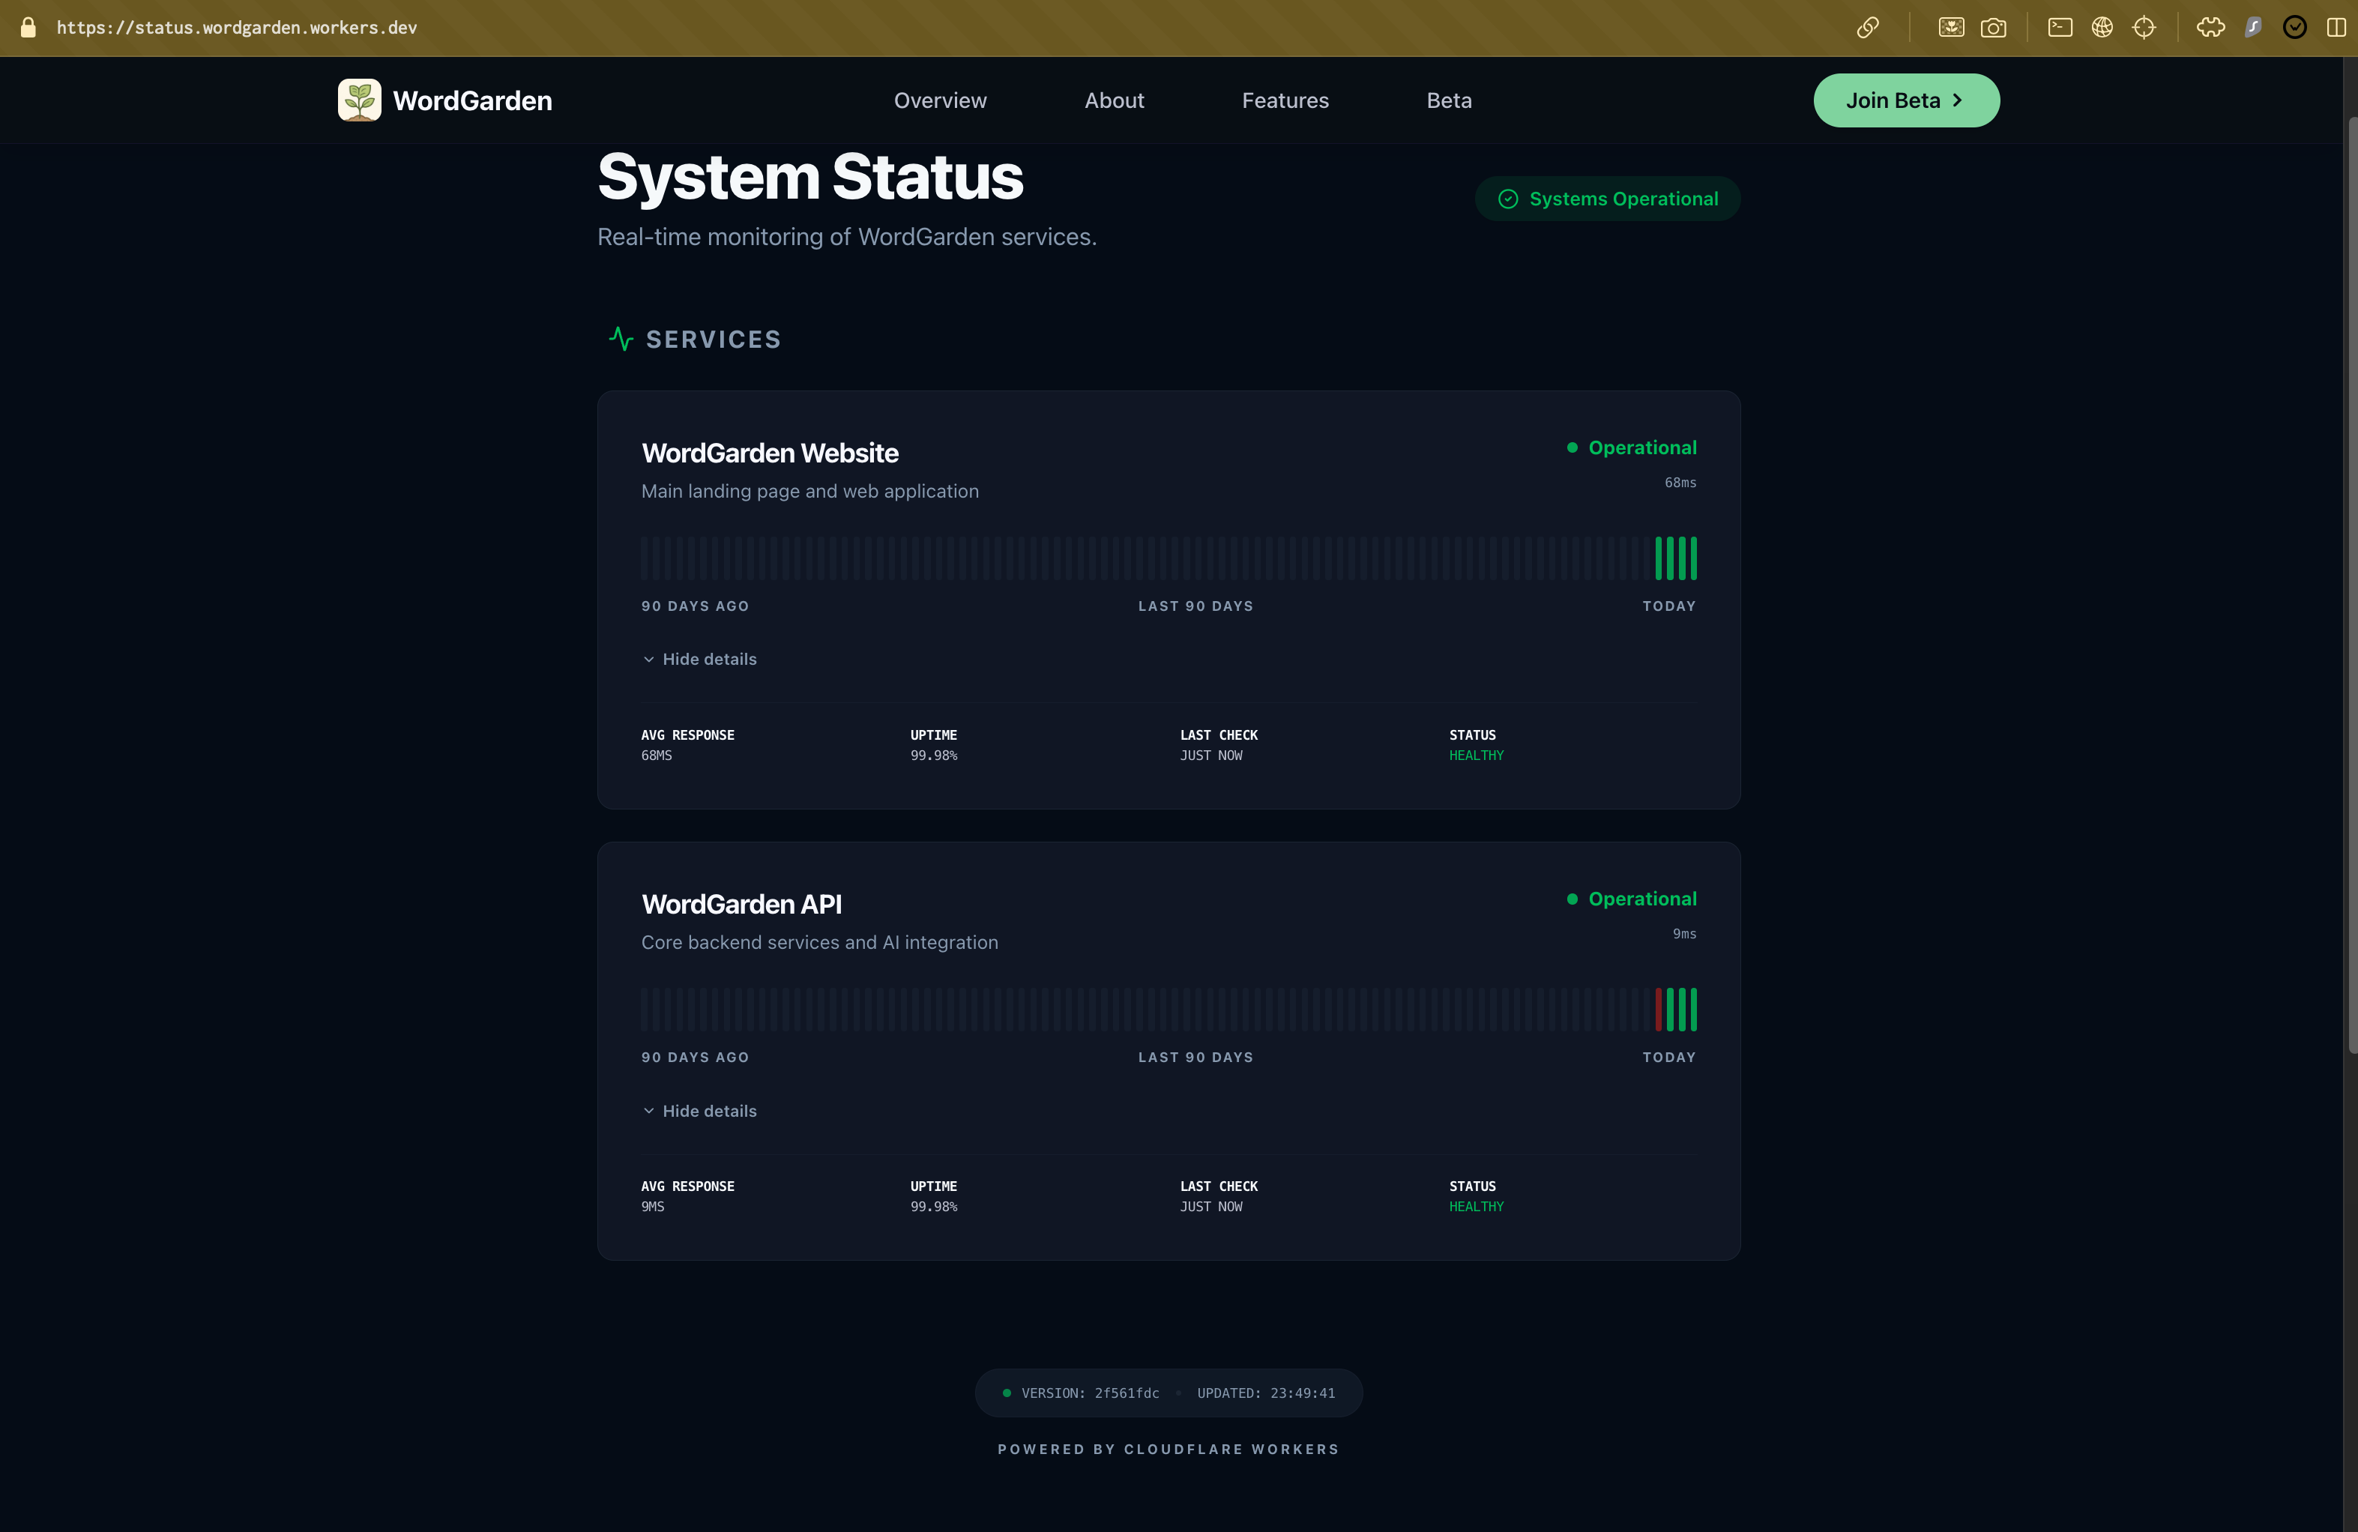Open the About nav item
Screen dimensions: 2358x1532
tap(1114, 100)
